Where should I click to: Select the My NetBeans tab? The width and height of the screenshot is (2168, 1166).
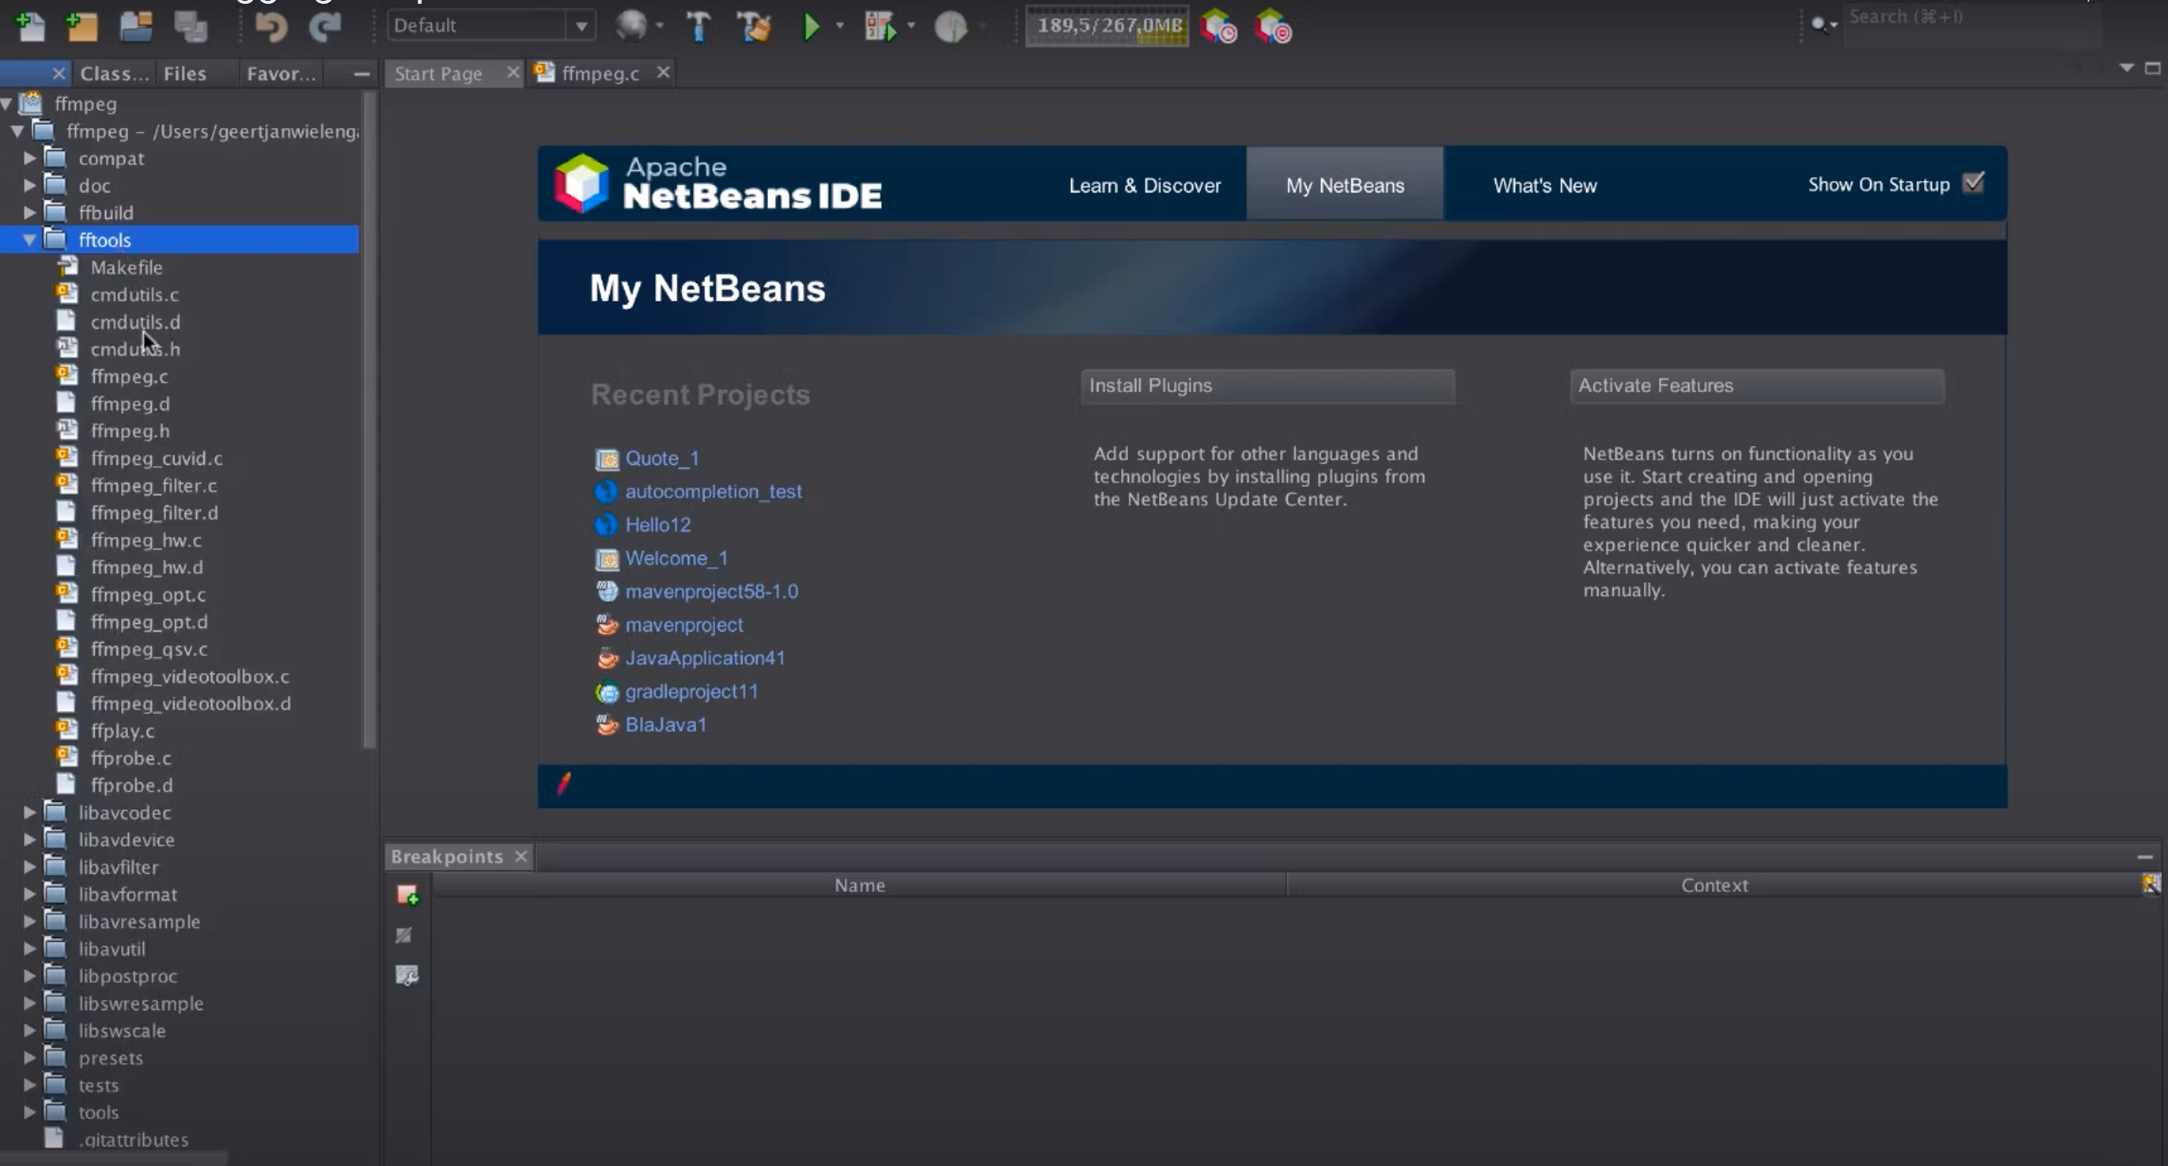point(1345,185)
